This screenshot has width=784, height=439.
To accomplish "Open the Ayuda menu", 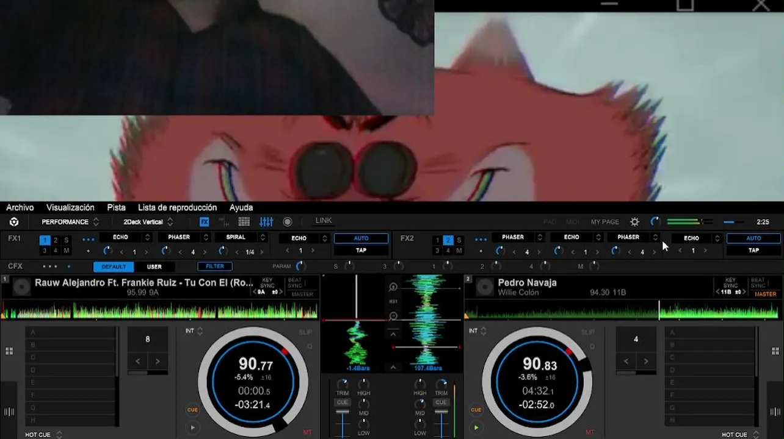I will [241, 207].
